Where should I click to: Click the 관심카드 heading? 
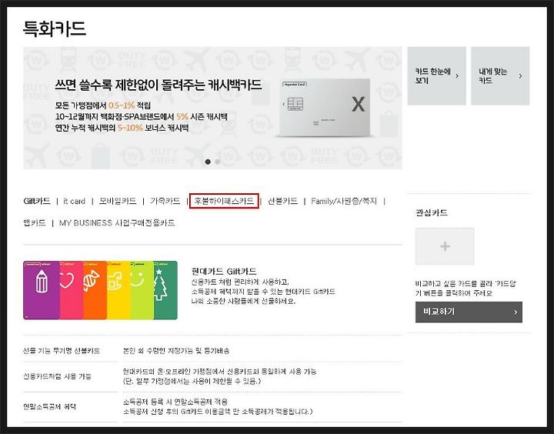tap(432, 212)
